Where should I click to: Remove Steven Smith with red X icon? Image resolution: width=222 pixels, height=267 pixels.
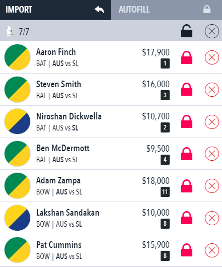coord(212,90)
